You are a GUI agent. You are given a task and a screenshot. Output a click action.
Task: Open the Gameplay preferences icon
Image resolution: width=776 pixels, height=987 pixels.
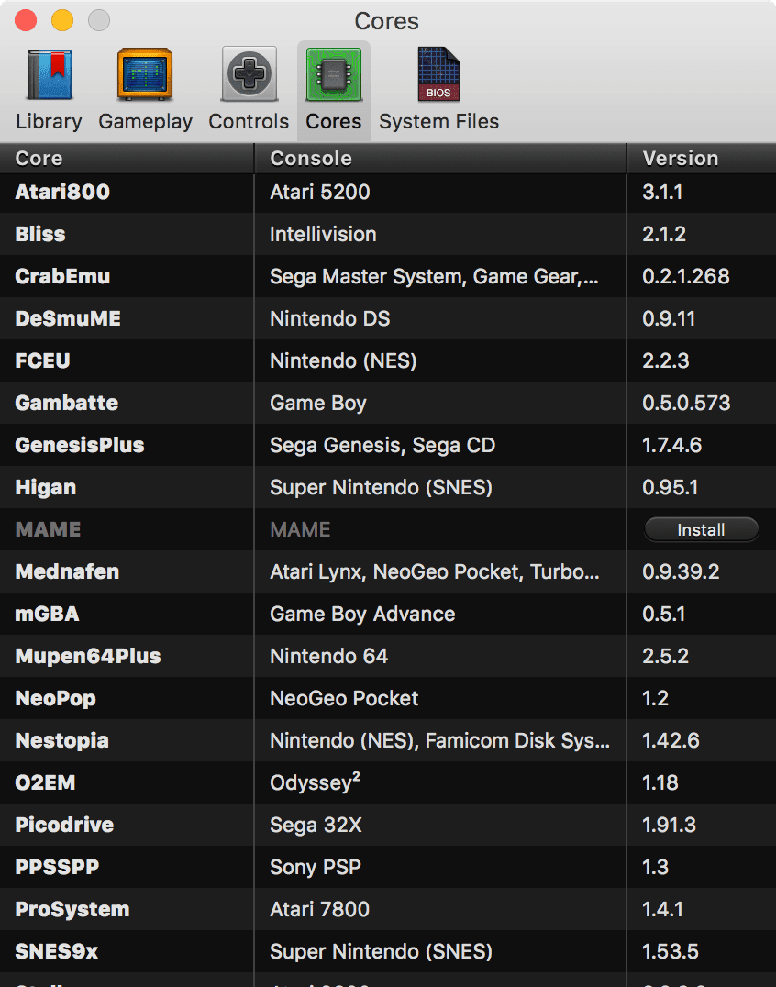click(145, 74)
